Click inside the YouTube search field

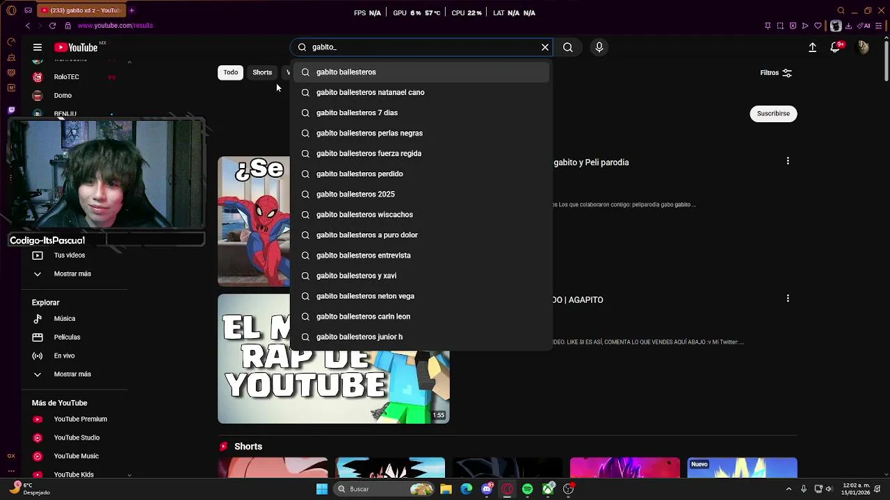tap(421, 47)
